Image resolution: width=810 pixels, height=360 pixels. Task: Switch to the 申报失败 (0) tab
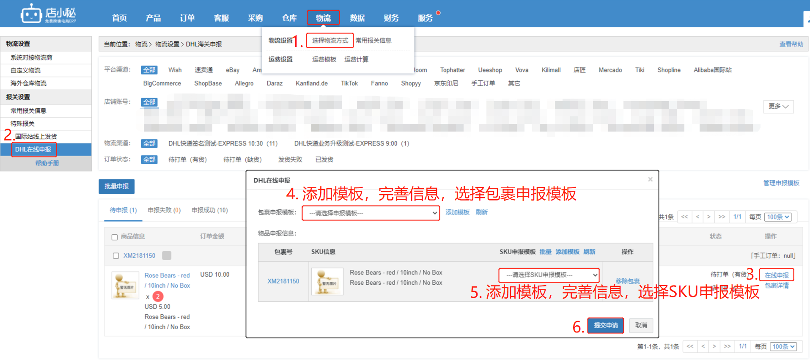[164, 210]
